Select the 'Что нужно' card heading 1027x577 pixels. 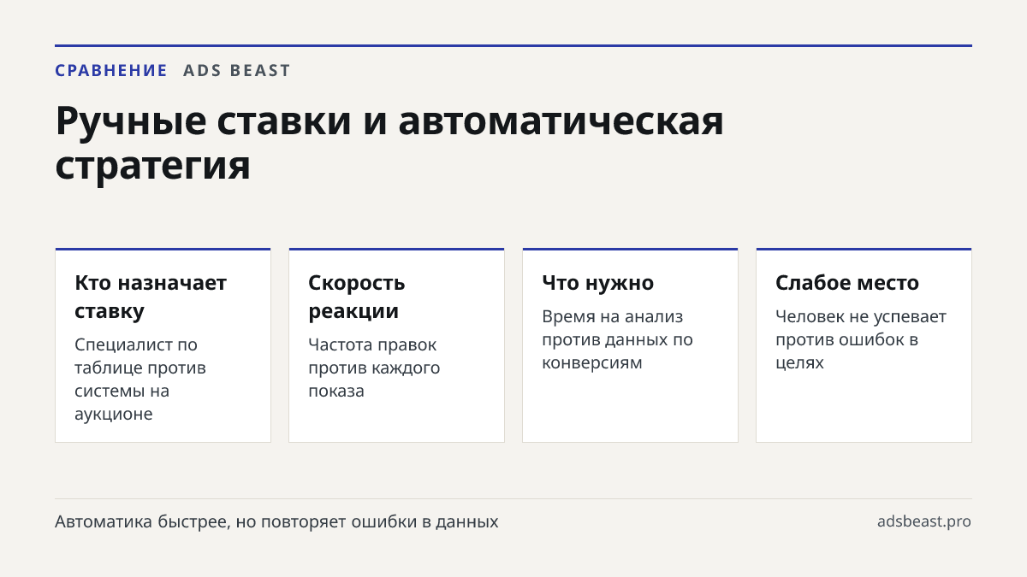pos(597,283)
